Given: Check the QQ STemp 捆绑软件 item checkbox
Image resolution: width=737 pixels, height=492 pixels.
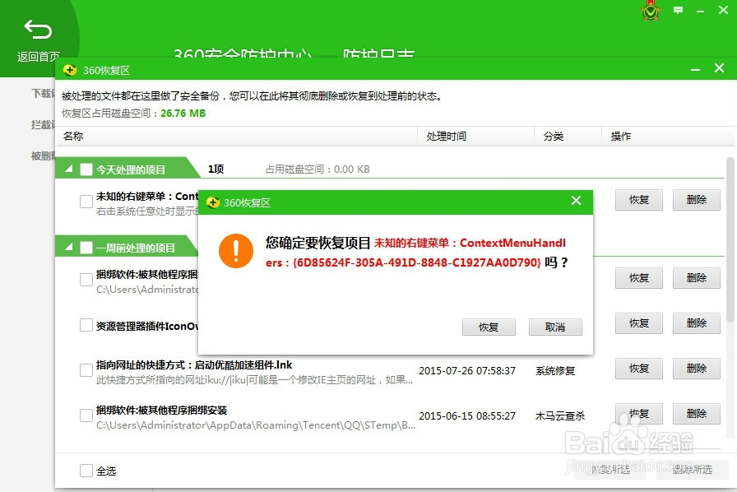Looking at the screenshot, I should pos(86,415).
